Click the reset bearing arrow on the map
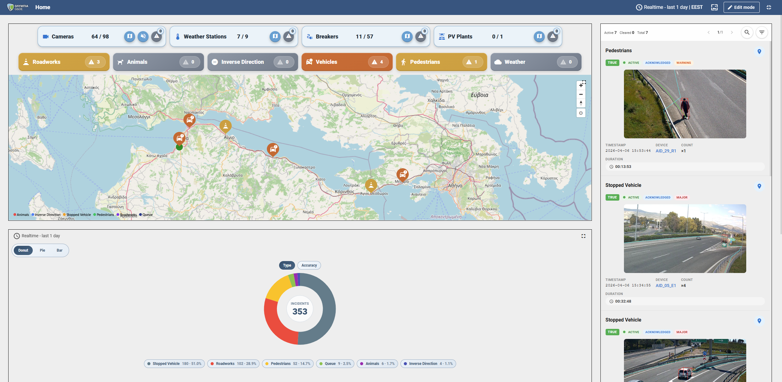The height and width of the screenshot is (382, 782). [581, 104]
